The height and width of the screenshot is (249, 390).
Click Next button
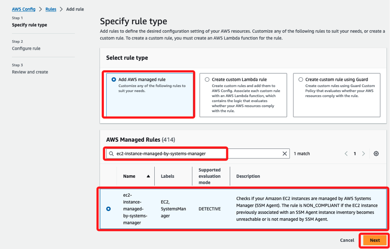coord(375,240)
